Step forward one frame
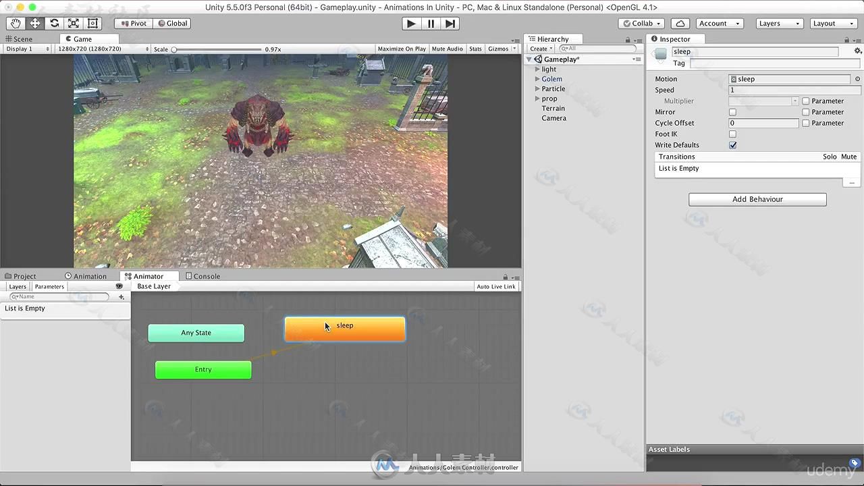 [x=450, y=23]
